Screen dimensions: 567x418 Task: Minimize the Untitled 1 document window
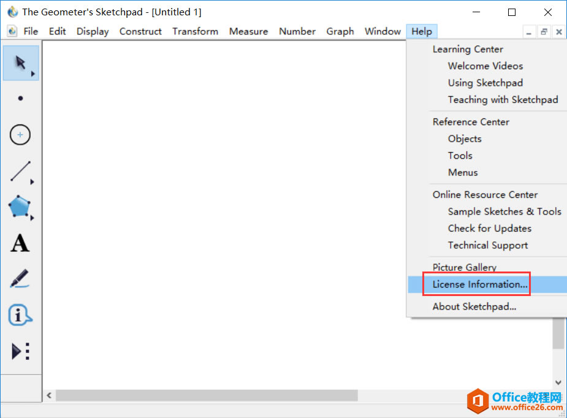[x=528, y=32]
